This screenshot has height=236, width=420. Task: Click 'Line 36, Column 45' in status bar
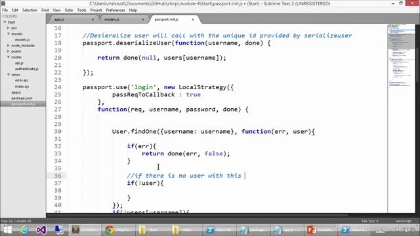click(16, 221)
